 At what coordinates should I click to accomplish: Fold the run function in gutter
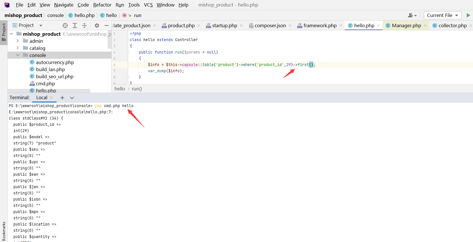[x=128, y=52]
